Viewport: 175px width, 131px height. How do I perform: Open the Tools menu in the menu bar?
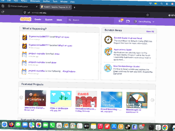point(55,1)
